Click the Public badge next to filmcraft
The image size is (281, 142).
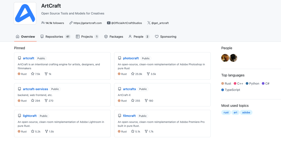pyautogui.click(x=143, y=116)
